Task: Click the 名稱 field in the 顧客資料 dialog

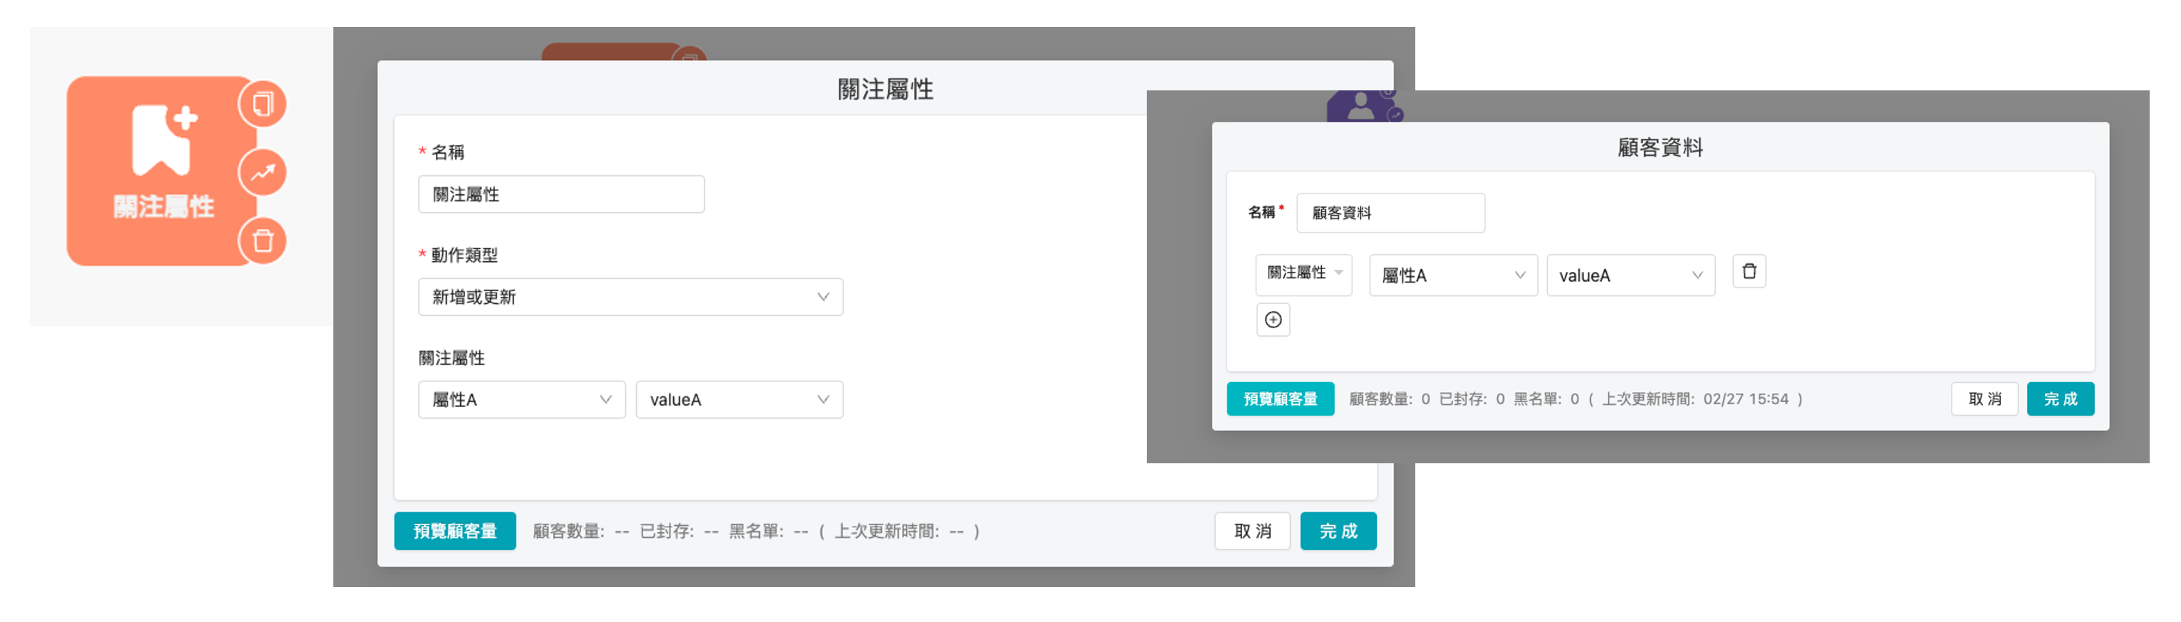Action: click(x=1390, y=212)
